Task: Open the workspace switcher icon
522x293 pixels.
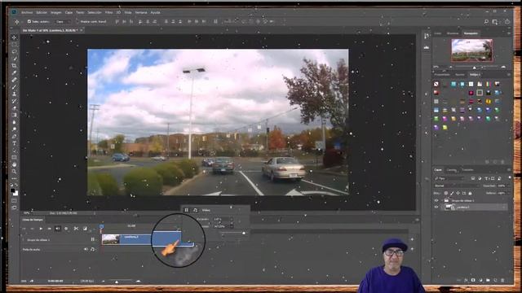Action: pyautogui.click(x=495, y=22)
